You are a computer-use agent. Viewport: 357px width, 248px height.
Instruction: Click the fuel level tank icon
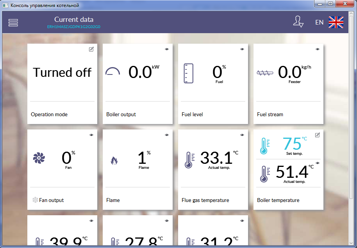point(188,73)
